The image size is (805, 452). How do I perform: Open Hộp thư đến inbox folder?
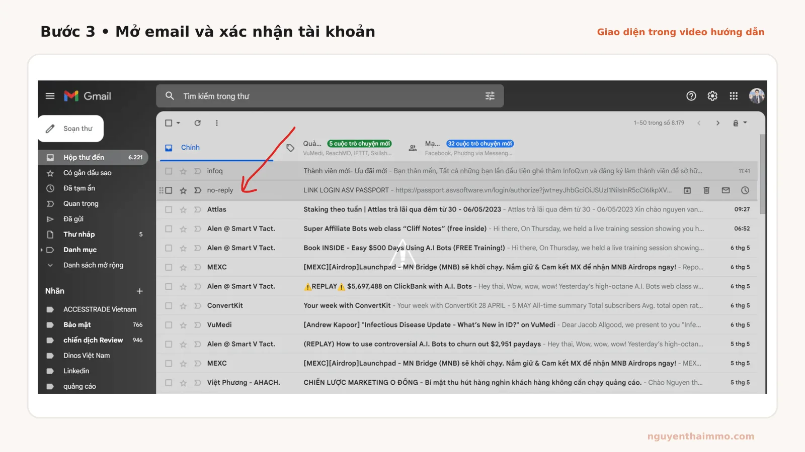pyautogui.click(x=94, y=157)
